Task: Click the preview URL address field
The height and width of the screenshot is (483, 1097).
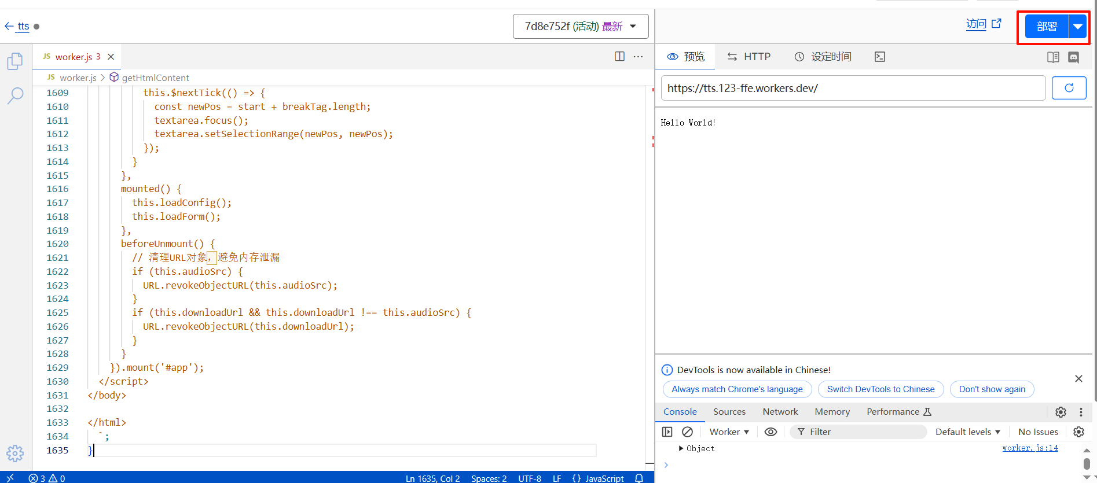Action: pos(853,88)
